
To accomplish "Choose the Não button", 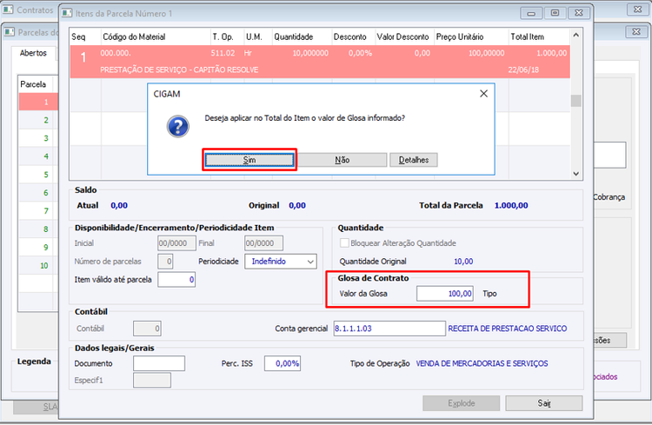I will click(x=343, y=160).
